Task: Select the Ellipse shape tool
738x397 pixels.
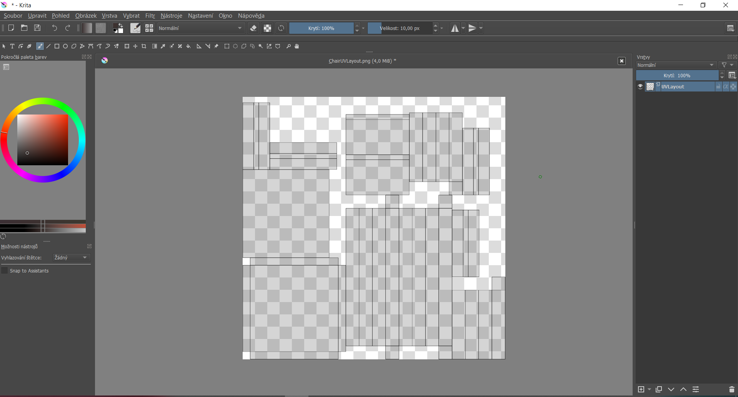Action: (x=65, y=46)
